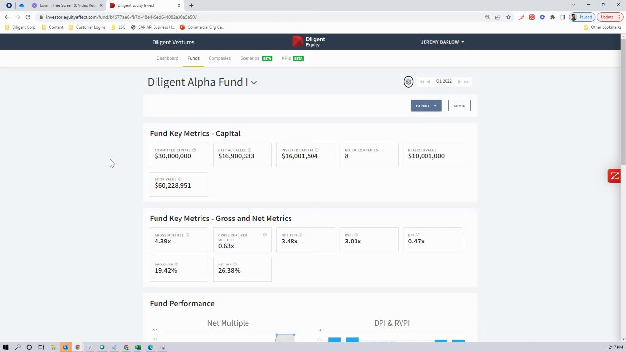Toggle the Chrome side panel icon
This screenshot has width=626, height=352.
563,17
